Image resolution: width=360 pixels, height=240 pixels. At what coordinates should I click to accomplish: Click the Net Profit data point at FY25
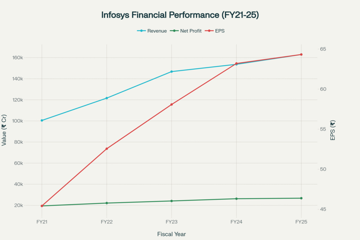(301, 198)
